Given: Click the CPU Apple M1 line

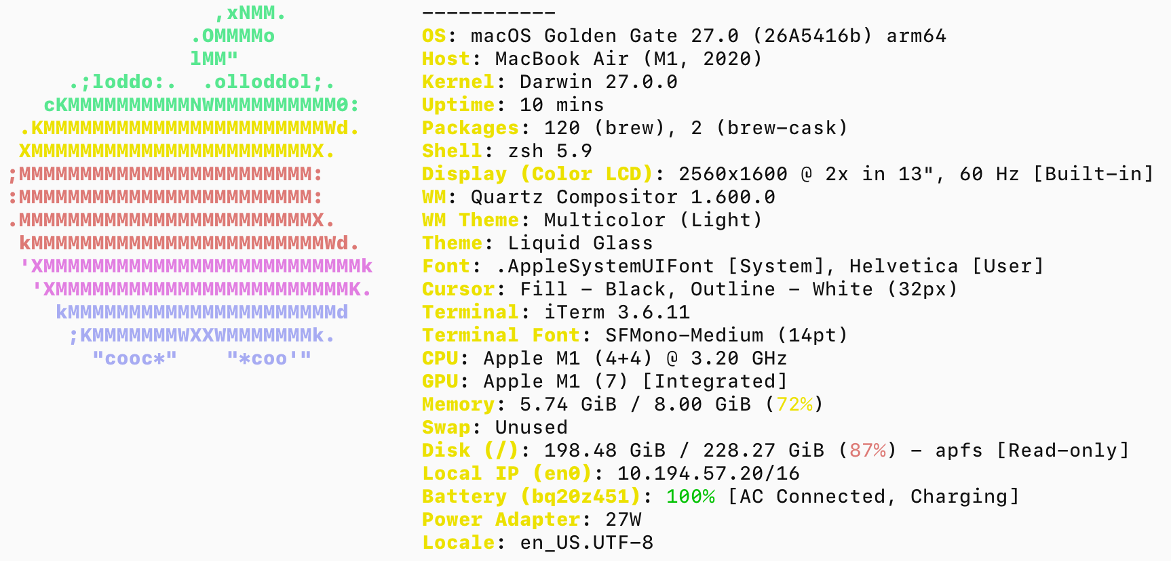Looking at the screenshot, I should pyautogui.click(x=604, y=358).
